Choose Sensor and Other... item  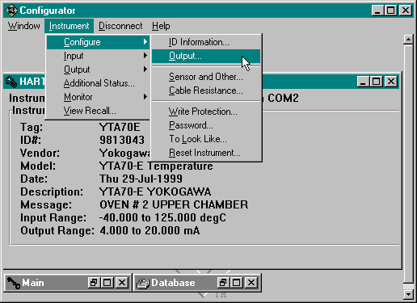click(x=206, y=77)
